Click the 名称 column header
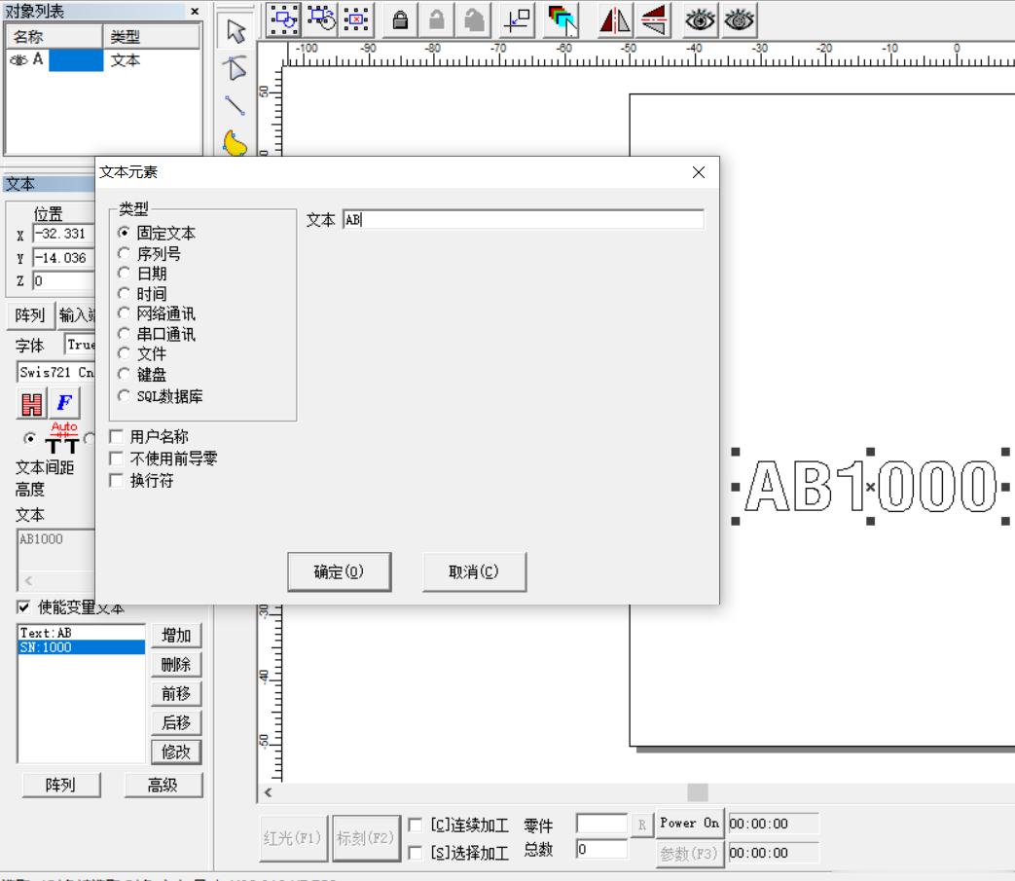Screen dimensions: 1015x881 (x=54, y=36)
